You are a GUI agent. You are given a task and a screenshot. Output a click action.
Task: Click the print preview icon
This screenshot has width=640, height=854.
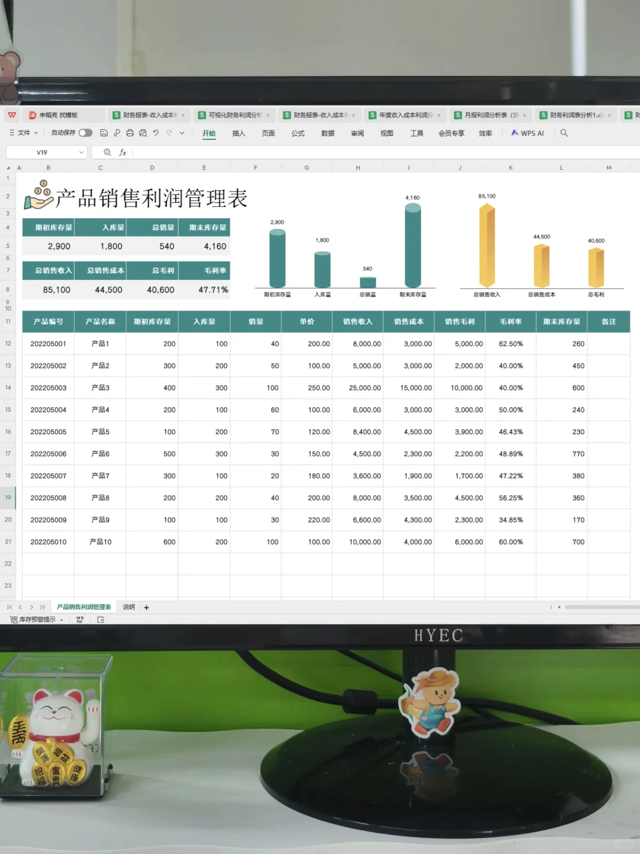143,133
